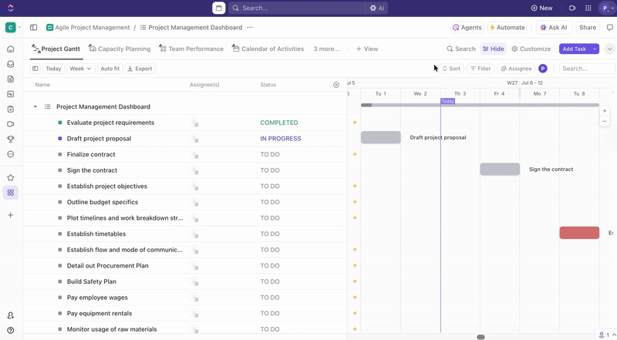Image resolution: width=617 pixels, height=340 pixels.
Task: Click the Ask AI button
Action: 554,27
